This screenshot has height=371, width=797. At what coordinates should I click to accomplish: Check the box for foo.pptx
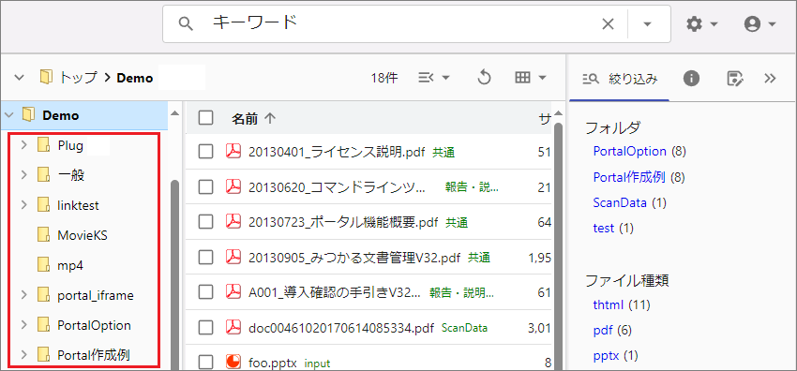[x=206, y=363]
